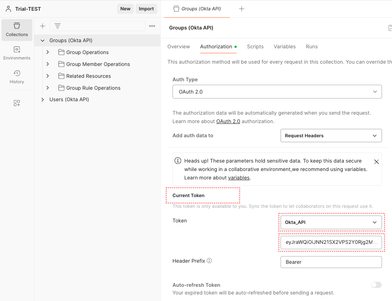Open the Collections sidebar panel

point(17,30)
